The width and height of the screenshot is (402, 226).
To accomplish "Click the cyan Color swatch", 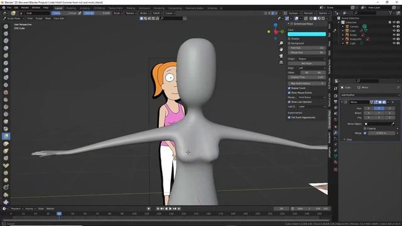I will pyautogui.click(x=307, y=34).
